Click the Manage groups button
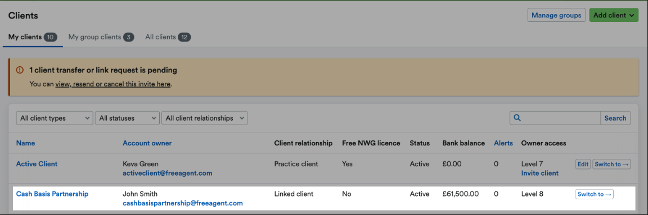 (x=556, y=15)
